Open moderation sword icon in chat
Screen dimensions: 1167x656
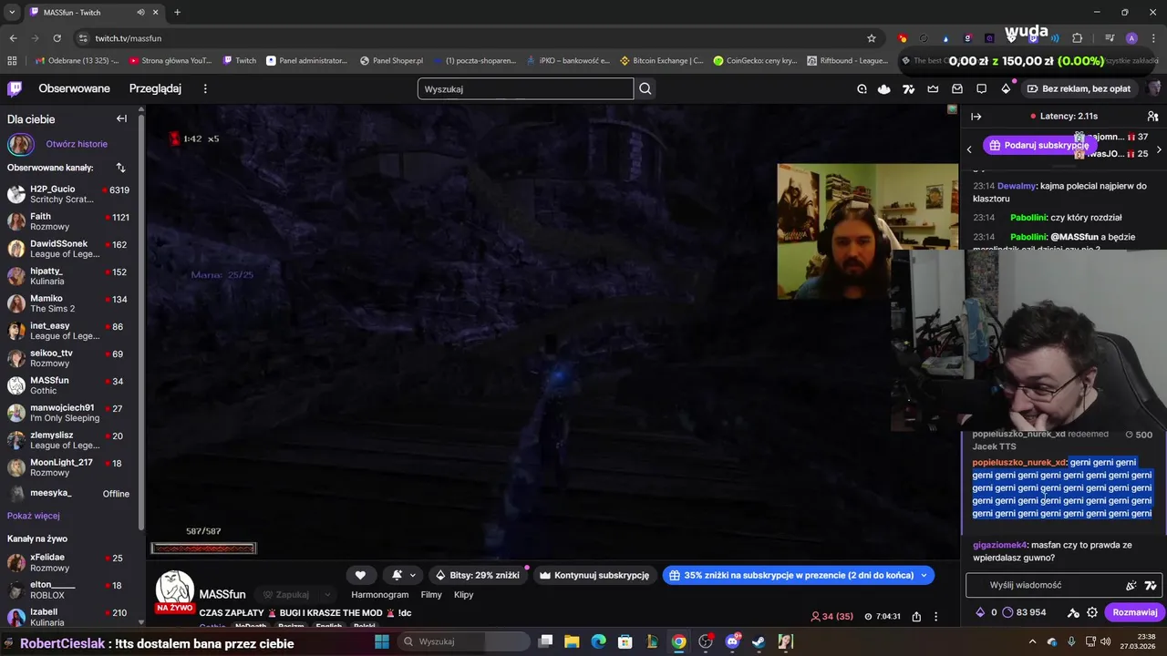(x=1073, y=612)
